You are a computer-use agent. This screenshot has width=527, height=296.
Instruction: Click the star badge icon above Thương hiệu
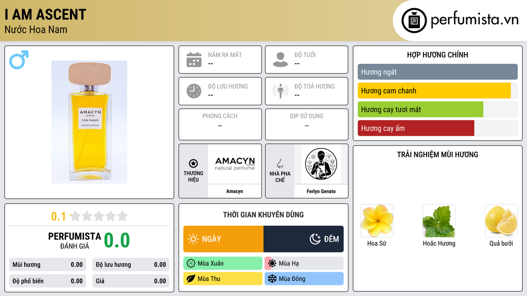[x=194, y=163]
